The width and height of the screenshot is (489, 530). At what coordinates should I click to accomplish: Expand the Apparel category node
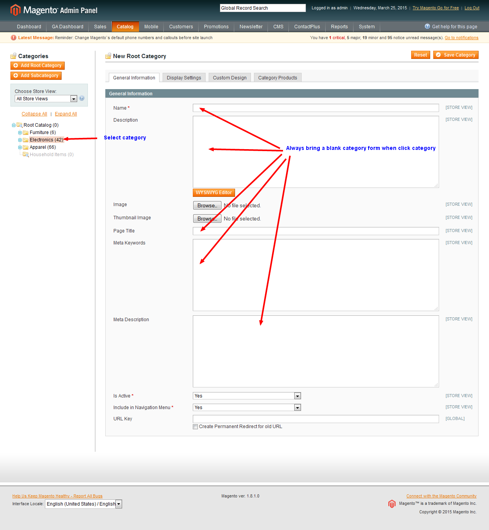click(x=20, y=147)
